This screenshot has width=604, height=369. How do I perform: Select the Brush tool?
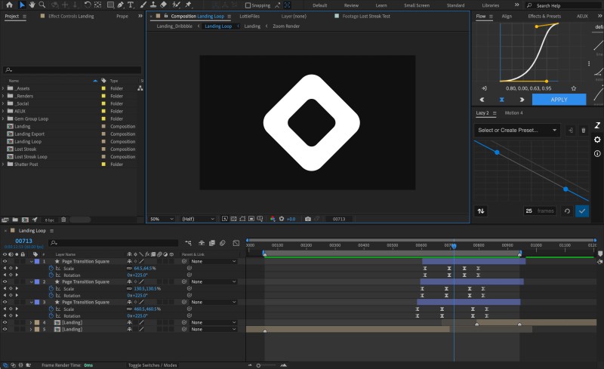(x=143, y=5)
